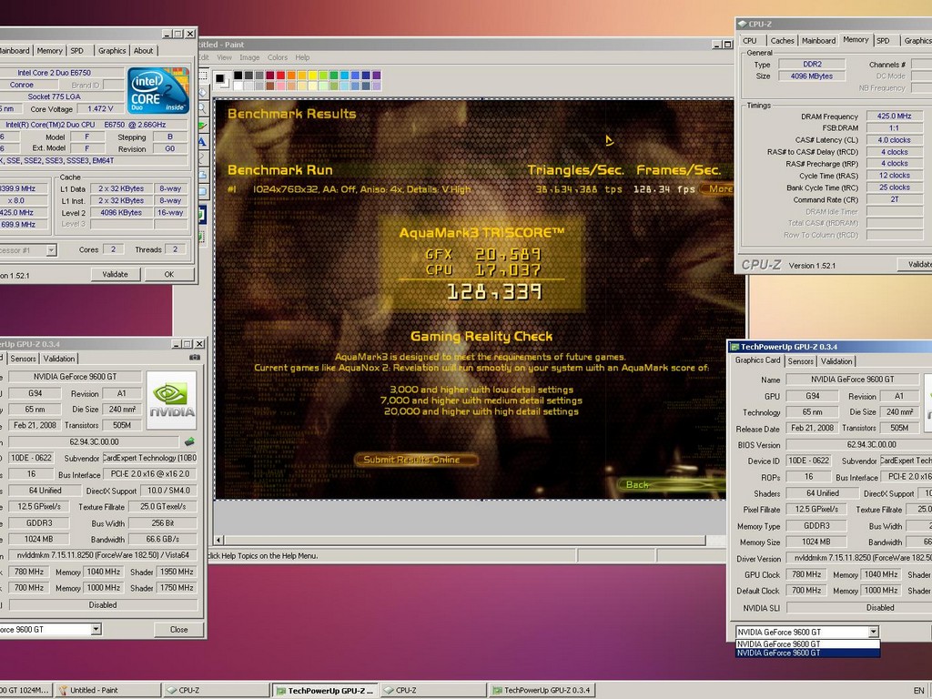Screen dimensions: 932x699
Task: Choose the Rounded Rectangle tool in Paint
Action: [203, 192]
